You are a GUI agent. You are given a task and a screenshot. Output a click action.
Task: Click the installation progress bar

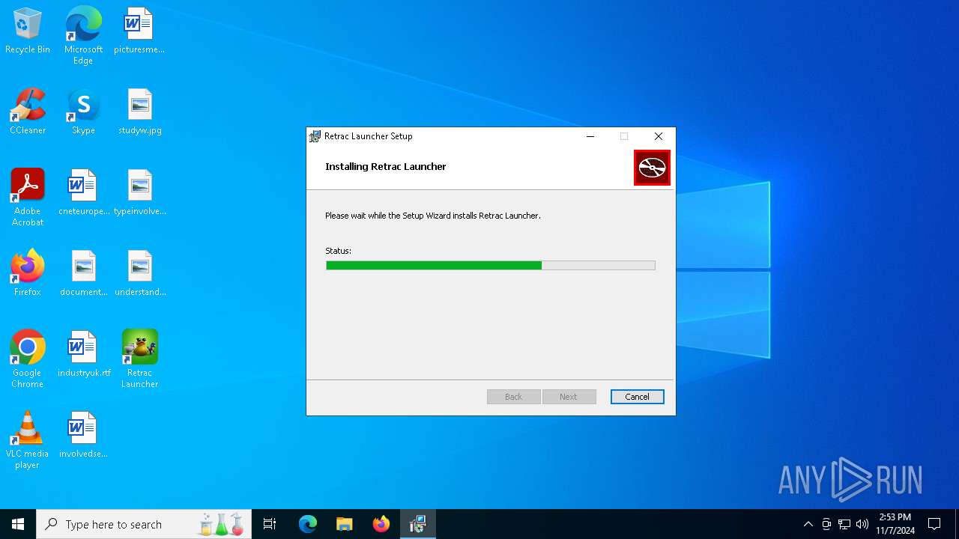click(491, 266)
